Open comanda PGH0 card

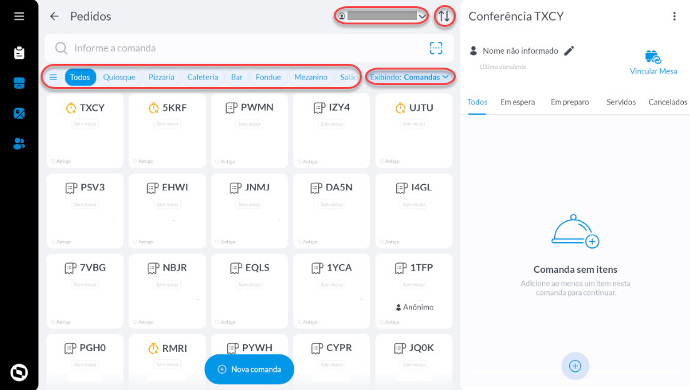[x=85, y=361]
